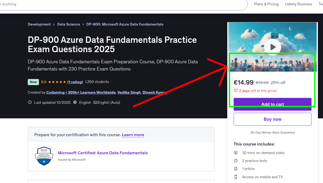The height and width of the screenshot is (183, 323).
Task: Click the clock icon beside Last updated 10/2025
Action: click(30, 102)
